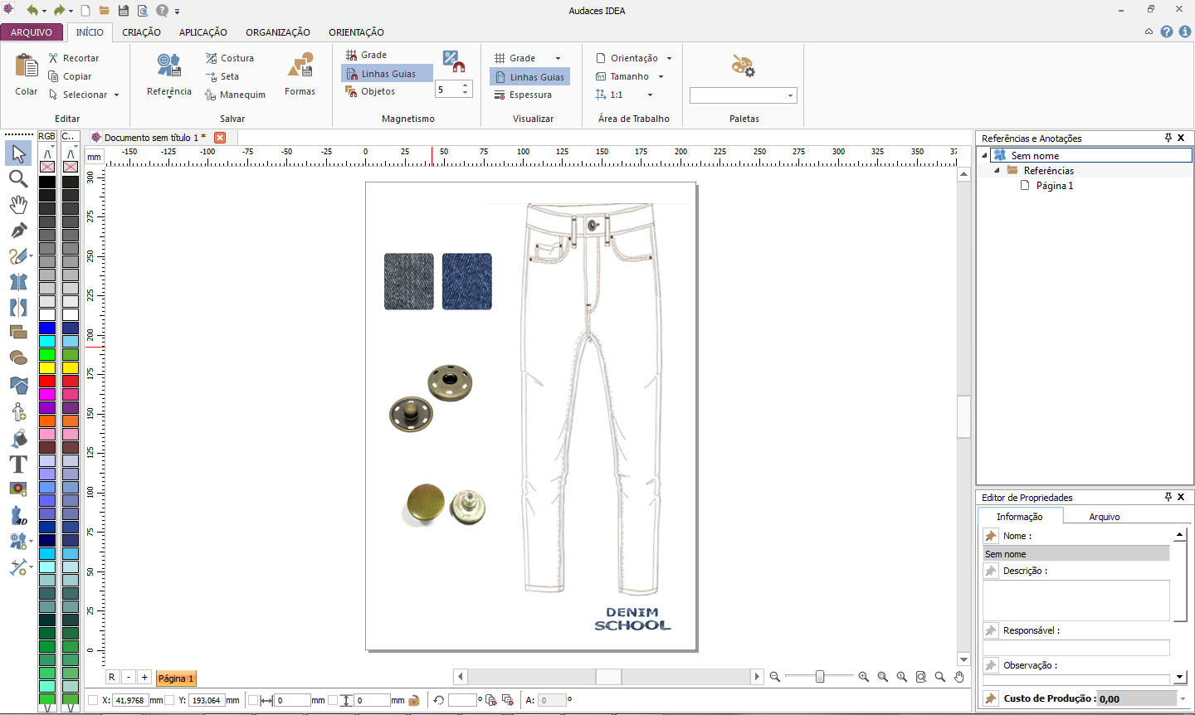The image size is (1195, 715).
Task: Open the Selecionar dropdown arrow
Action: coord(117,95)
